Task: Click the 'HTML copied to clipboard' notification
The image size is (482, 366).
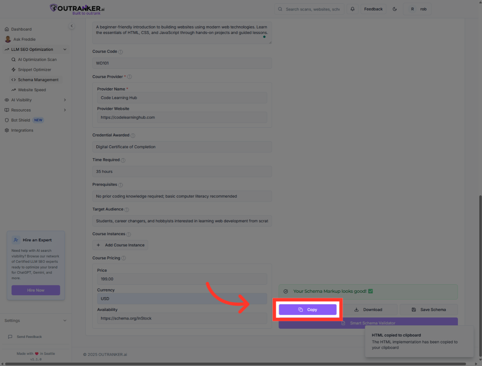Action: tap(419, 341)
